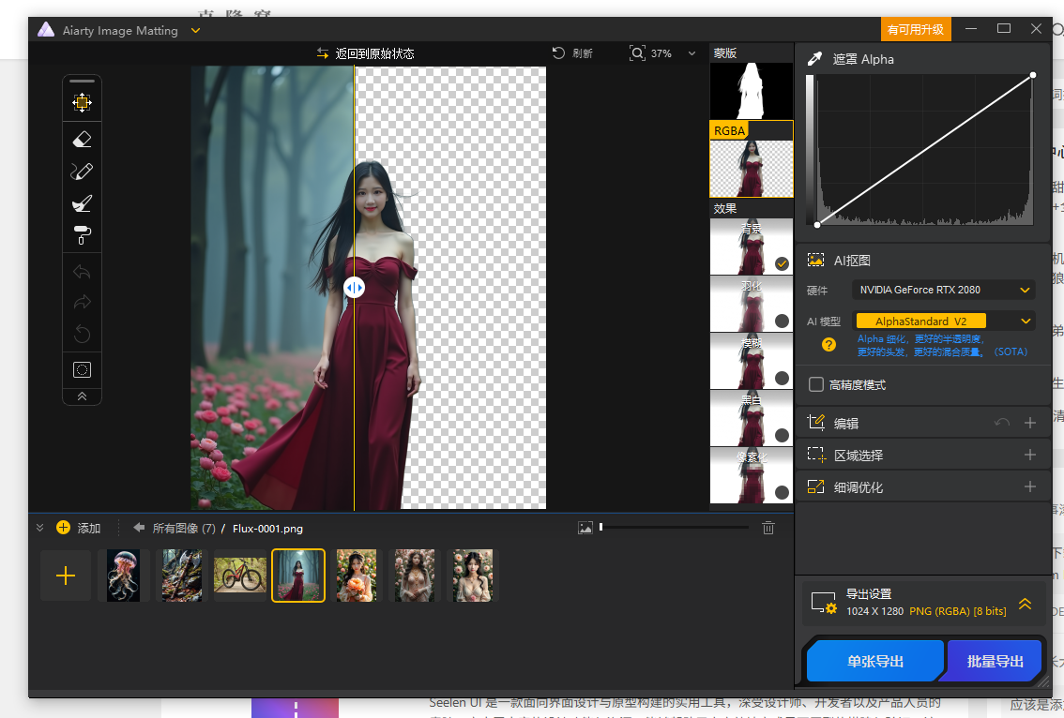The image size is (1064, 718).
Task: Enable the 高精度模式 checkbox
Action: tap(816, 384)
